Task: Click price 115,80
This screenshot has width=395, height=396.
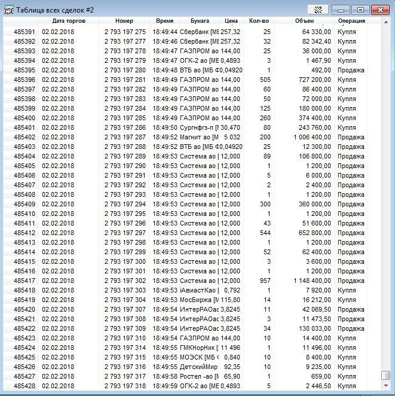Action: [x=230, y=300]
